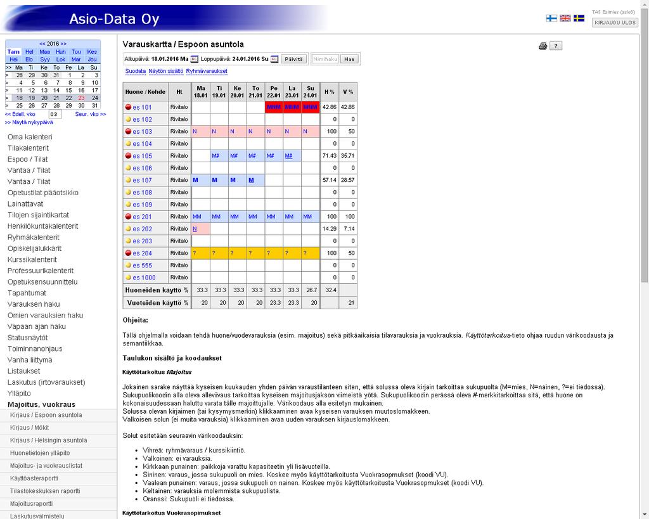Open Kirjaus / Espoon asuntola submenu item
Screen dimensions: 649x519
(58, 415)
